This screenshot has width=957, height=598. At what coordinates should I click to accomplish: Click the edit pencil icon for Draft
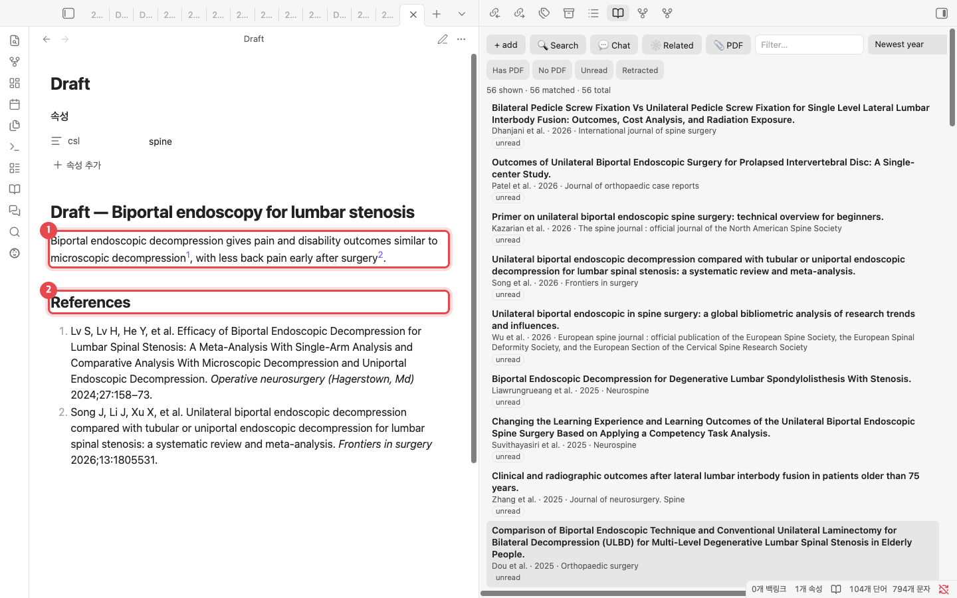tap(443, 39)
